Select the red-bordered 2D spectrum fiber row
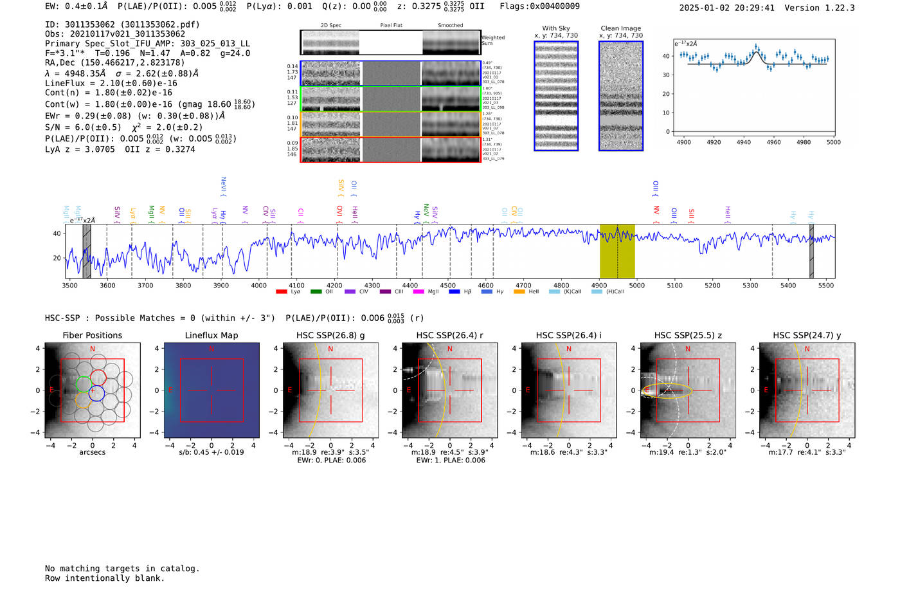 (x=390, y=149)
